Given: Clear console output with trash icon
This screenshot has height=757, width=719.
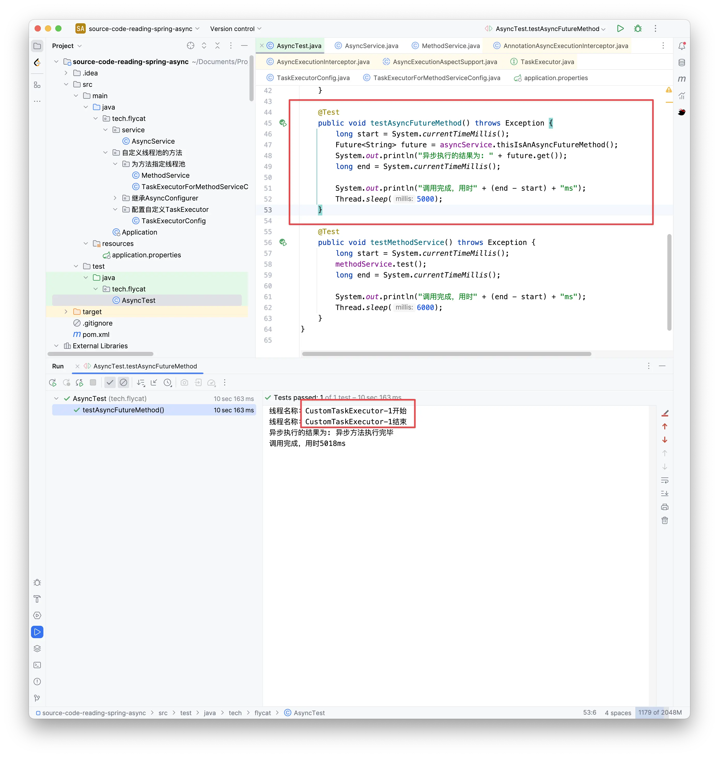Looking at the screenshot, I should 665,520.
